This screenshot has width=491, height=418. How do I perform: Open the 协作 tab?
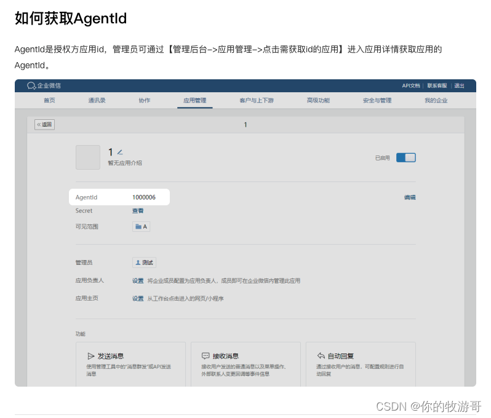[x=145, y=100]
